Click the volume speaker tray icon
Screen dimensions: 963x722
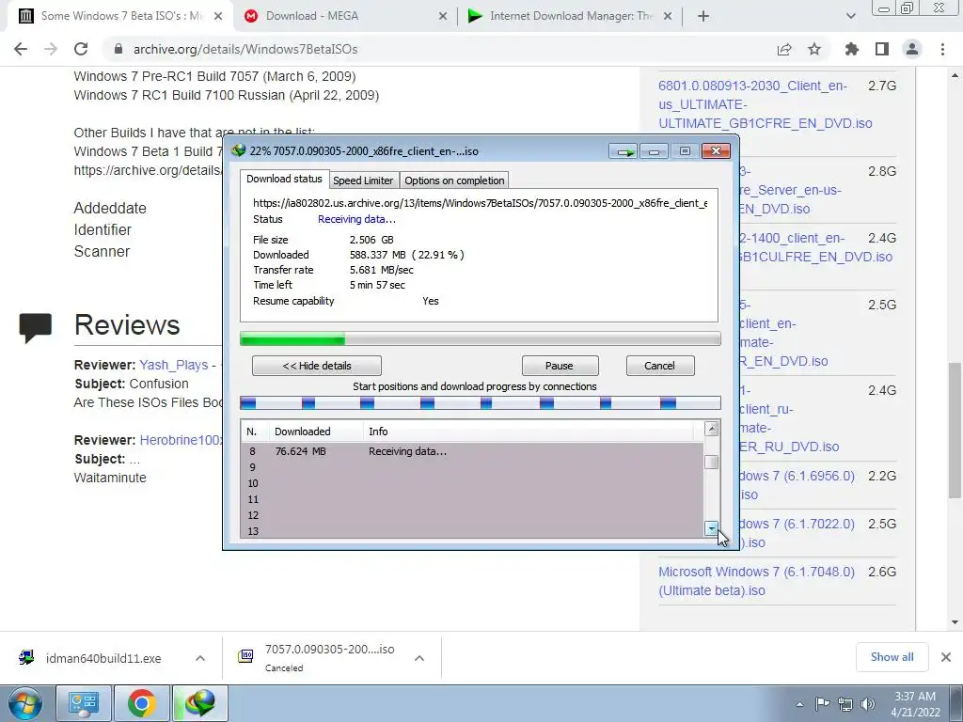[x=868, y=704]
